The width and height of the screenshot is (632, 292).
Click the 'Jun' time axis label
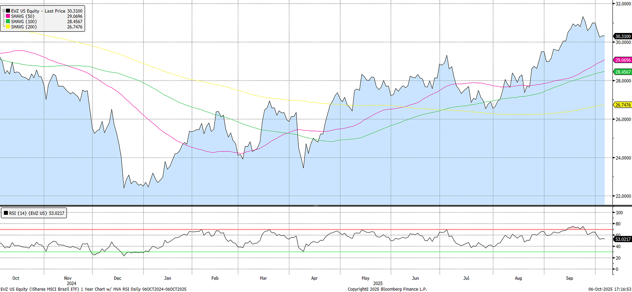point(415,278)
